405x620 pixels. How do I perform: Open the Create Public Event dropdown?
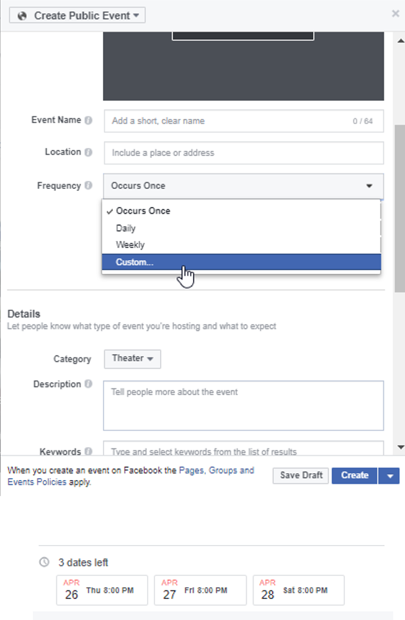[77, 15]
